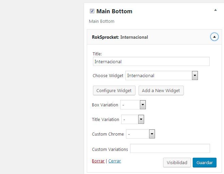
Task: Collapse the Main Bottom section arrow
Action: point(215,10)
